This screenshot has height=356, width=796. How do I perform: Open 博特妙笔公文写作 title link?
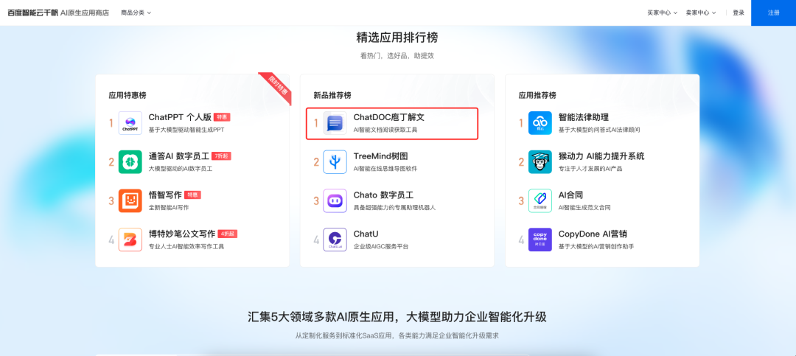click(x=182, y=234)
